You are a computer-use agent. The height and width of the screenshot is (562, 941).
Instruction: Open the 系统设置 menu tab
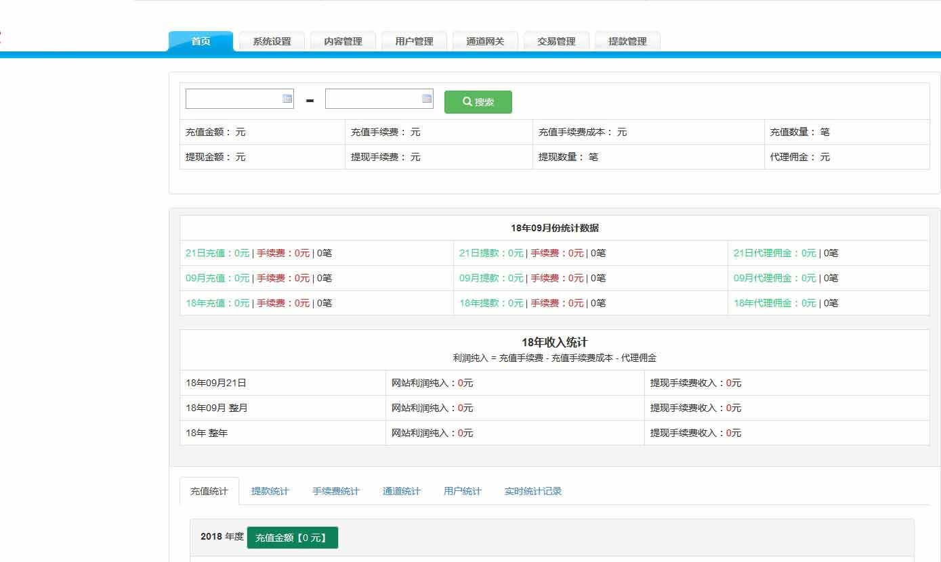coord(272,41)
